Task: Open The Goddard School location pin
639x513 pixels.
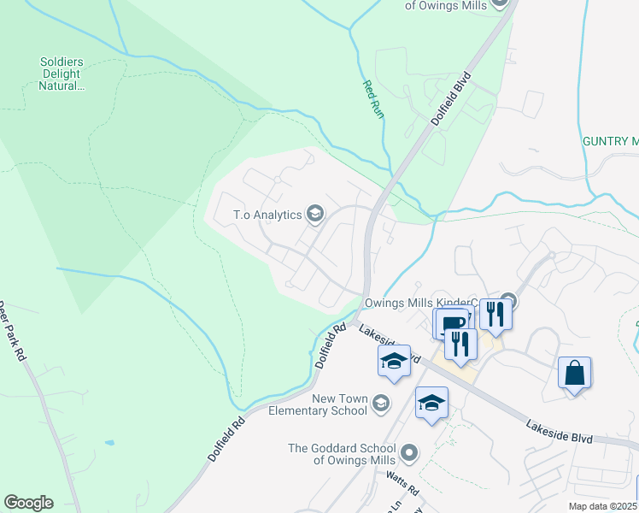Action: point(408,453)
